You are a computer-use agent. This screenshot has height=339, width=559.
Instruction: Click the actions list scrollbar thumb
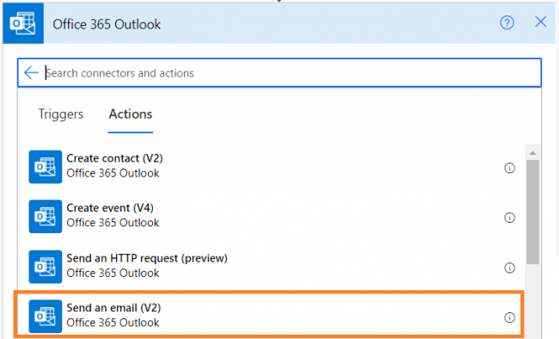point(532,212)
